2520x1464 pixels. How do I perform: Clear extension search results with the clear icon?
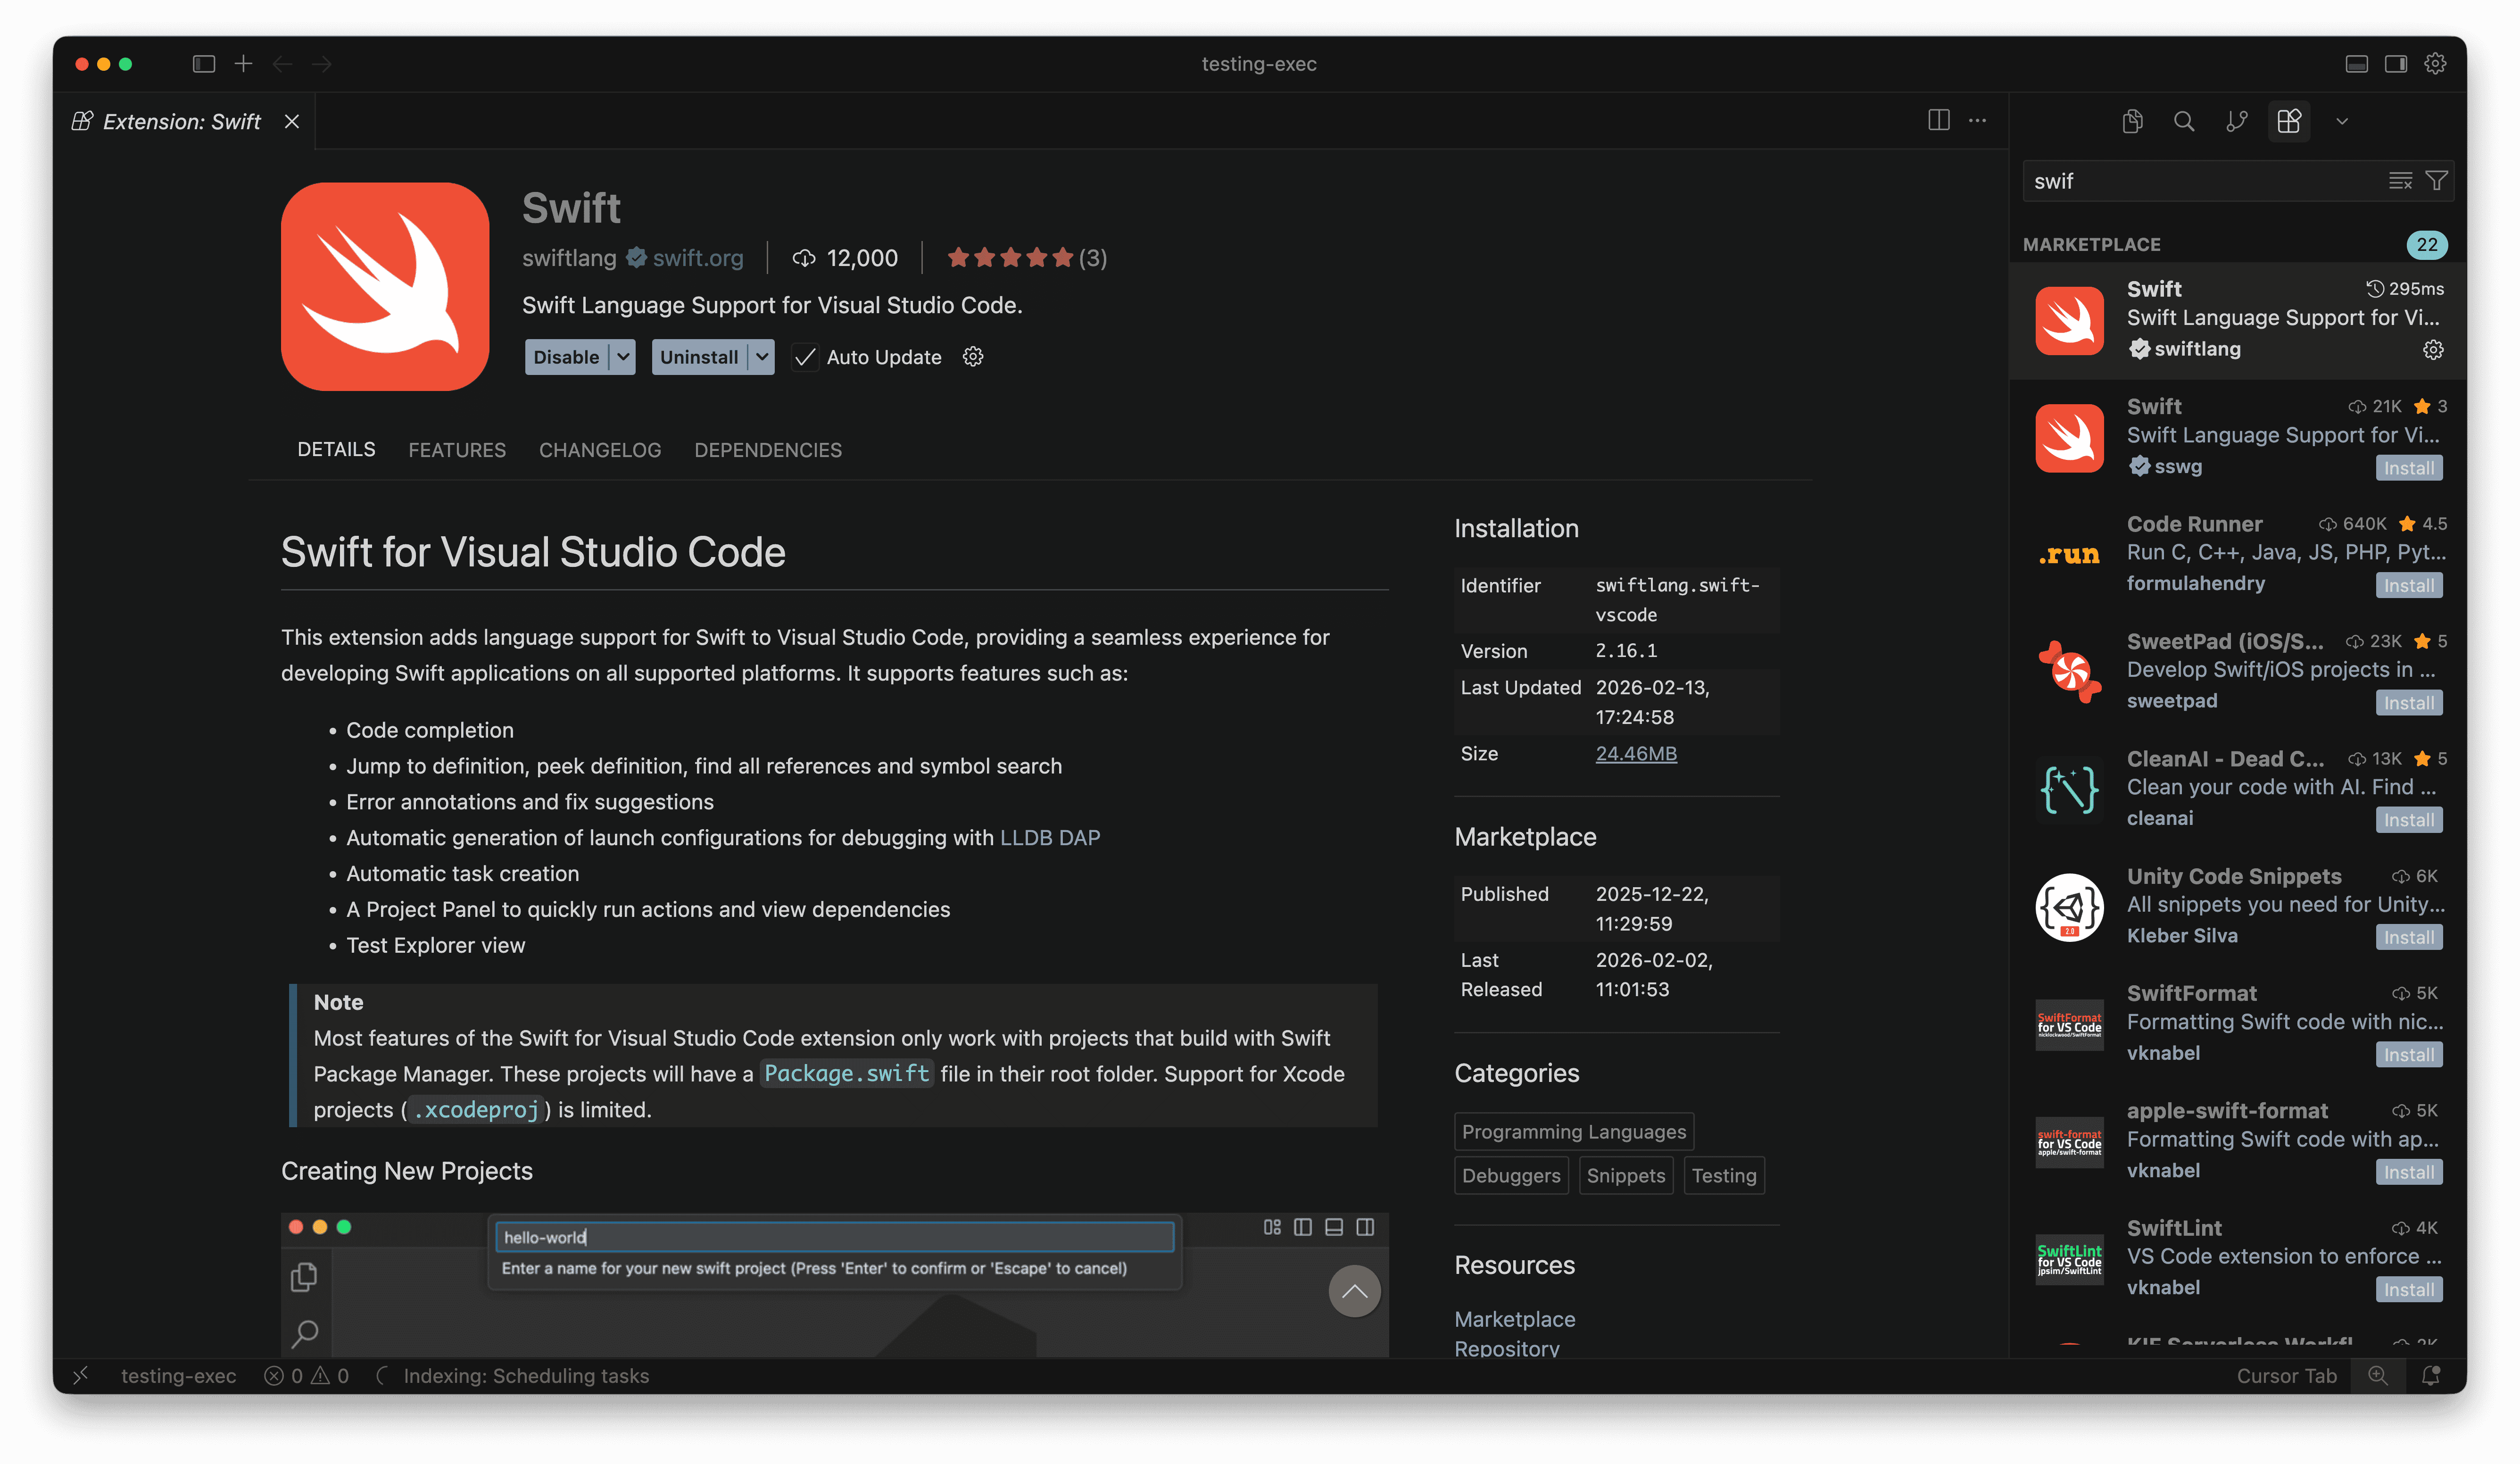(x=2400, y=181)
